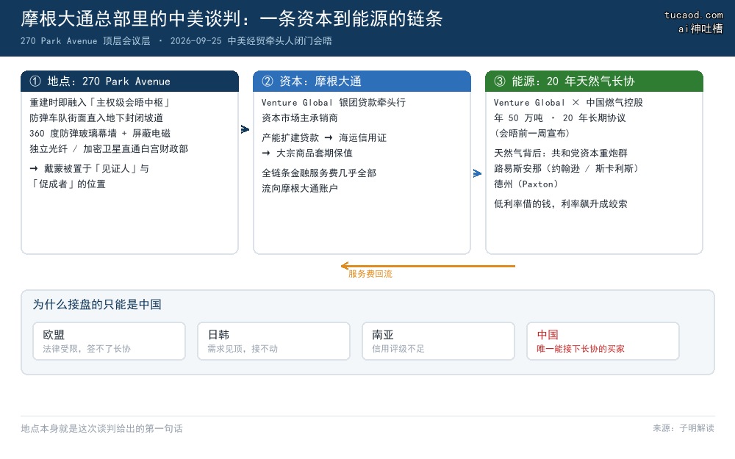Viewport: 735px width, 459px height.
Task: Click the line 360 度防弹玻璃幕墙 + 屏蔽电磁
Action: pos(100,134)
